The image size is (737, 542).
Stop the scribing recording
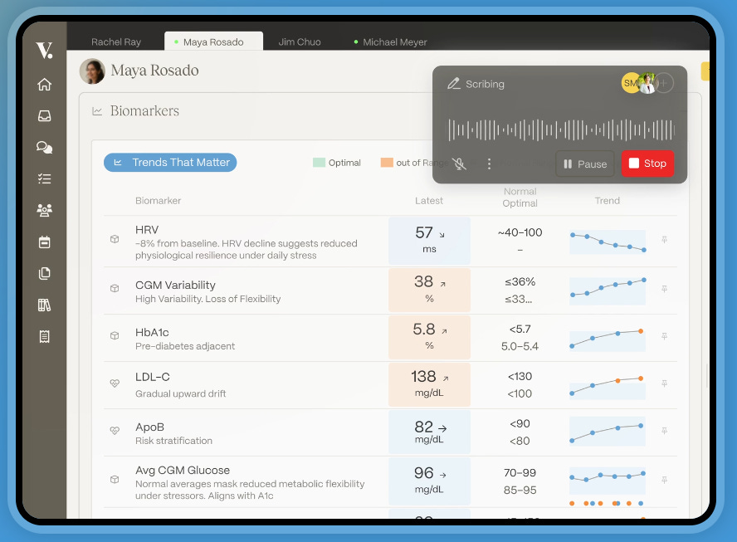(x=647, y=164)
